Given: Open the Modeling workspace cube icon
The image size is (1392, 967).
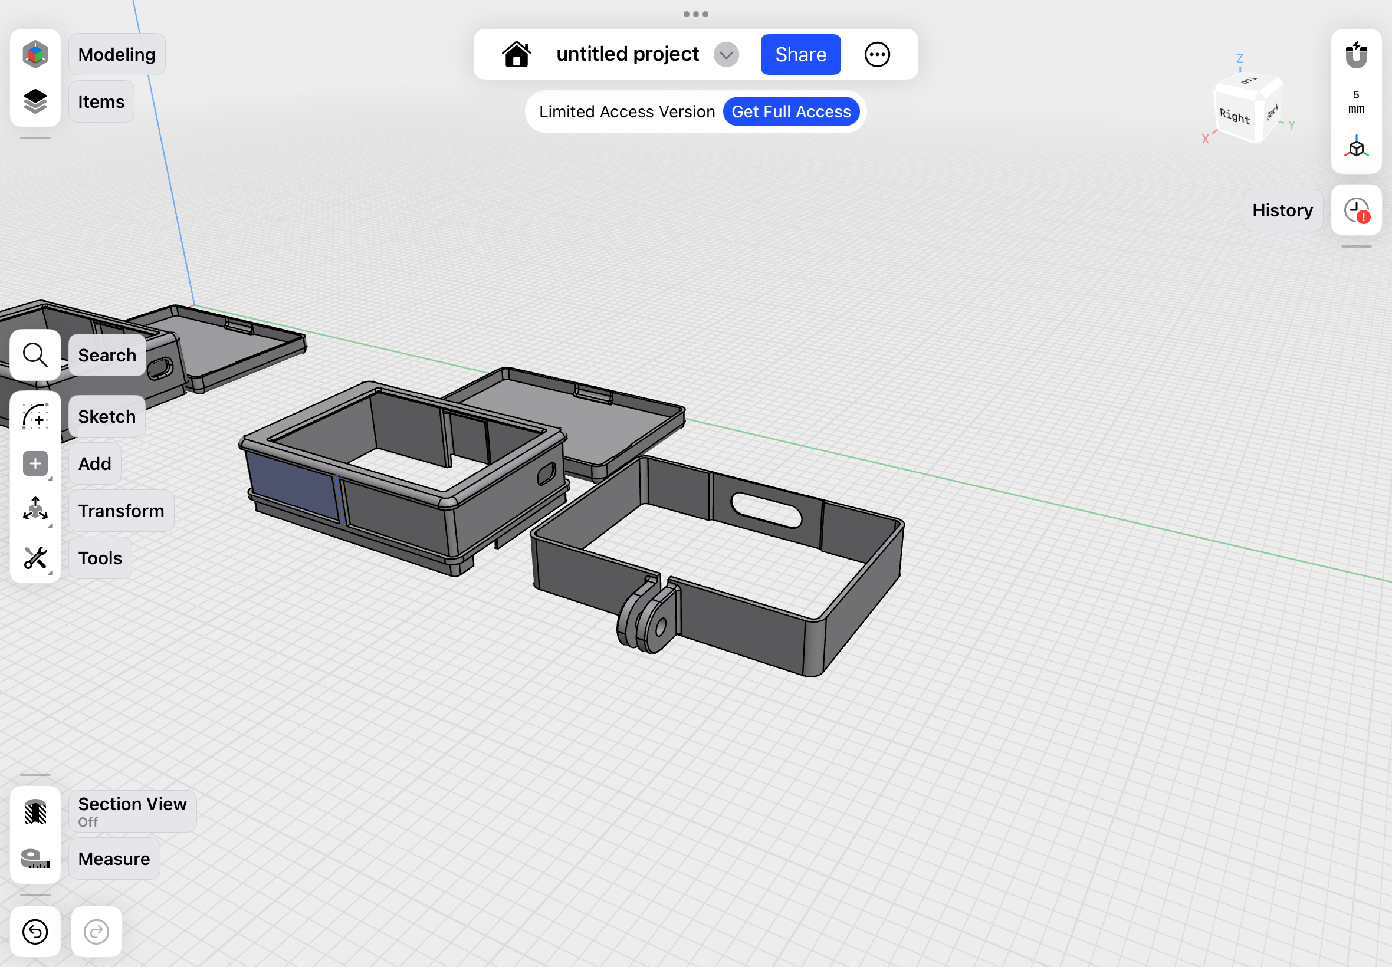Looking at the screenshot, I should click(x=35, y=54).
